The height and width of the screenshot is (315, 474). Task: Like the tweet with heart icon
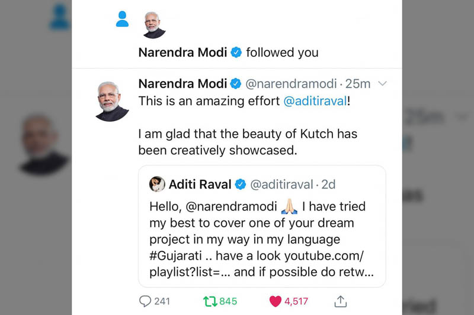pos(275,301)
